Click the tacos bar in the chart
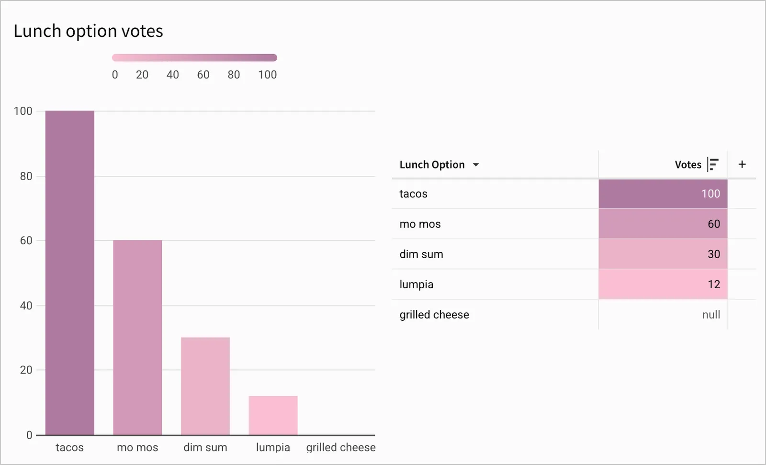 [70, 273]
